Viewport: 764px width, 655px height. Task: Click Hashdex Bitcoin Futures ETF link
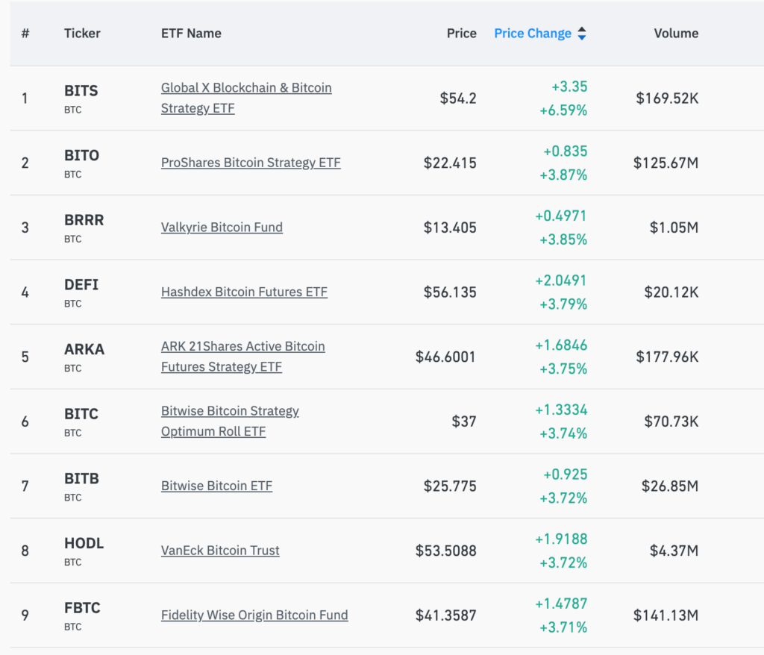click(x=244, y=292)
